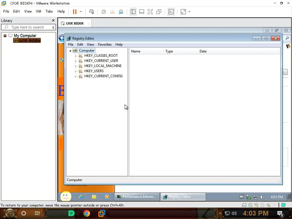The image size is (292, 219).
Task: Open the snapshot manager
Action: 121,12
